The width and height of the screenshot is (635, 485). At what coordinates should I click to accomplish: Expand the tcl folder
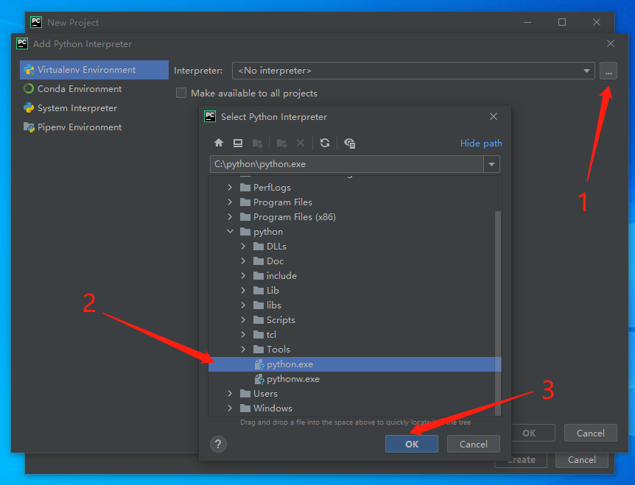243,335
